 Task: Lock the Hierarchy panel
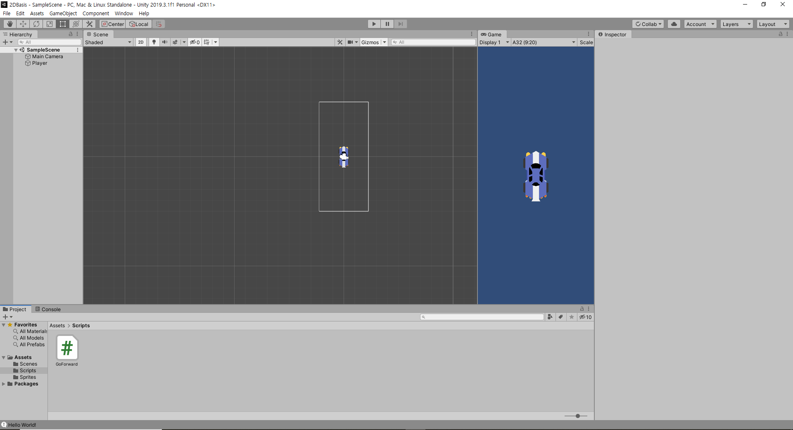tap(71, 34)
